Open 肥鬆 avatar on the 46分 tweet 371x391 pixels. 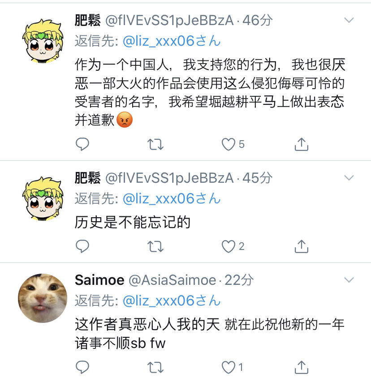(43, 40)
